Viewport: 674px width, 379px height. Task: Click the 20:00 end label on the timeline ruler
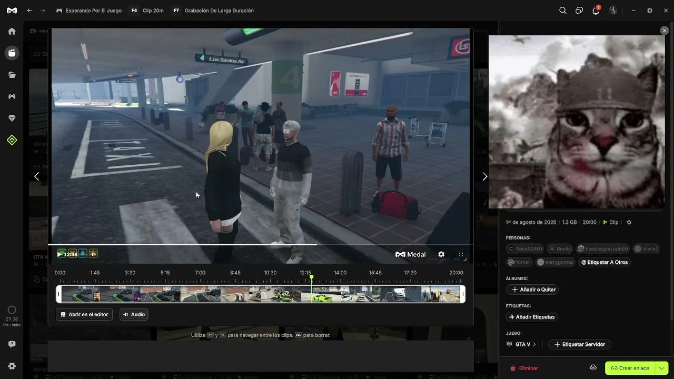456,273
